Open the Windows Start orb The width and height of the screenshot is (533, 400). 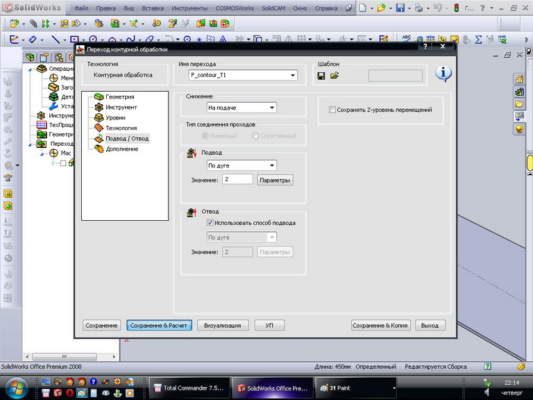(16, 388)
